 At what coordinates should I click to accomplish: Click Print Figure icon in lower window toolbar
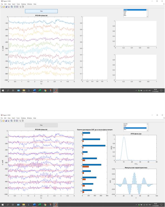pos(9,121)
